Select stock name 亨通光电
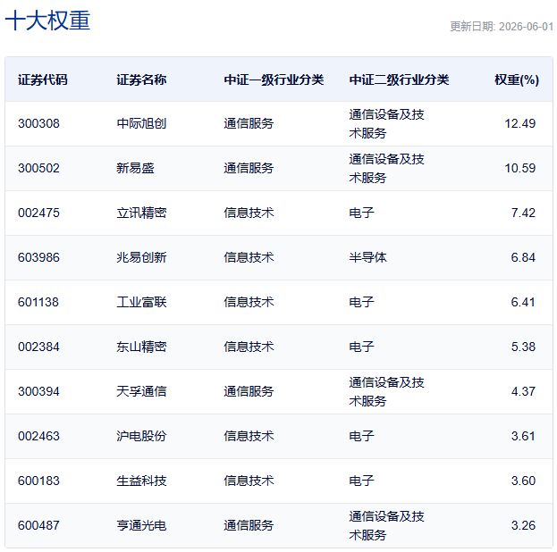 coord(141,526)
